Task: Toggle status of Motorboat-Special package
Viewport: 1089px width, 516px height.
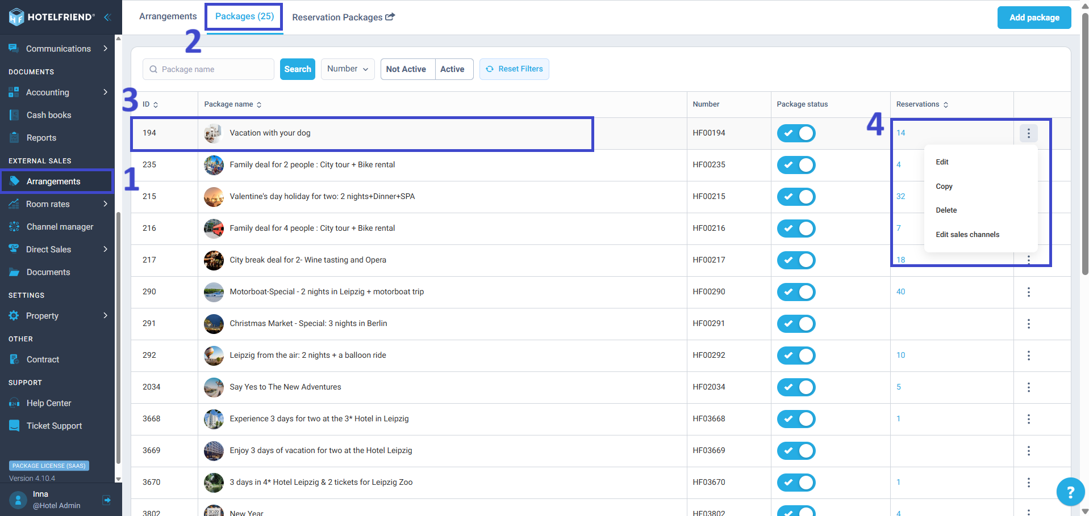Action: (796, 292)
